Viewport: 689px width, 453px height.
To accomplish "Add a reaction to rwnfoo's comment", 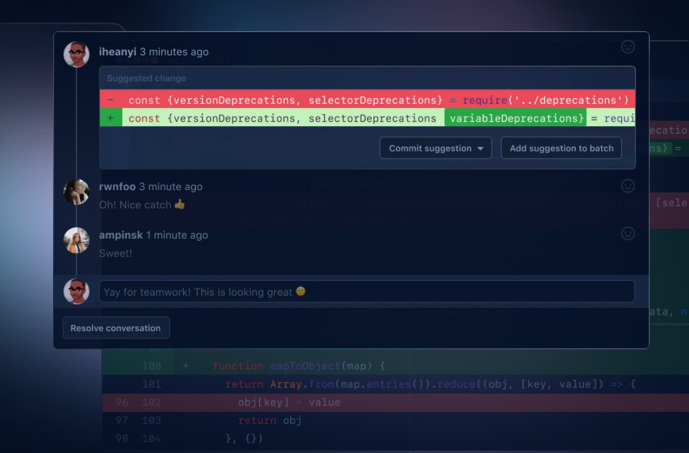I will [628, 186].
